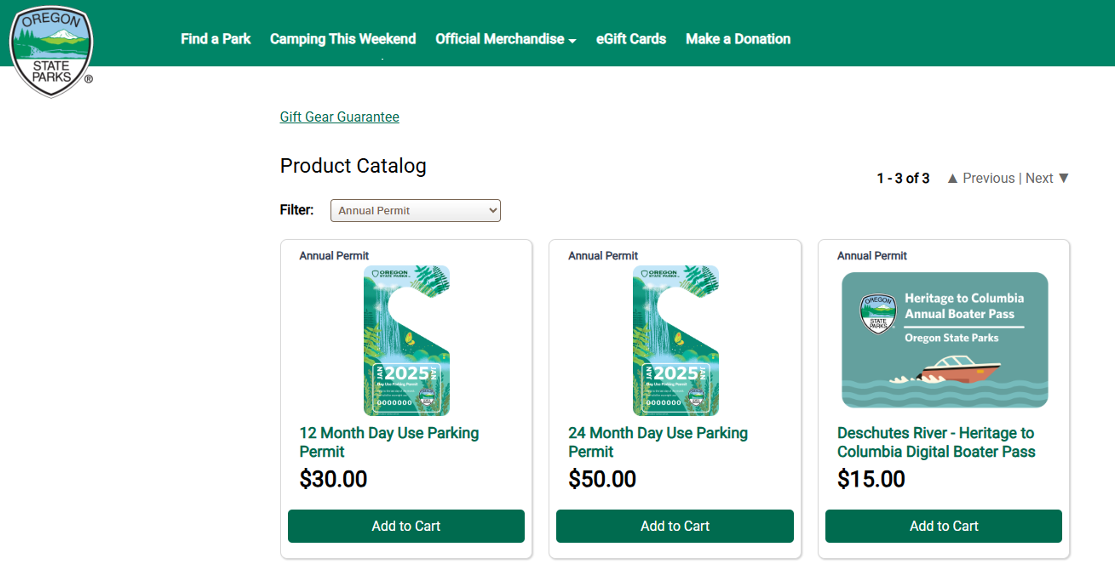1115x564 pixels.
Task: Open the 12 Month parking permit image
Action: tap(406, 340)
